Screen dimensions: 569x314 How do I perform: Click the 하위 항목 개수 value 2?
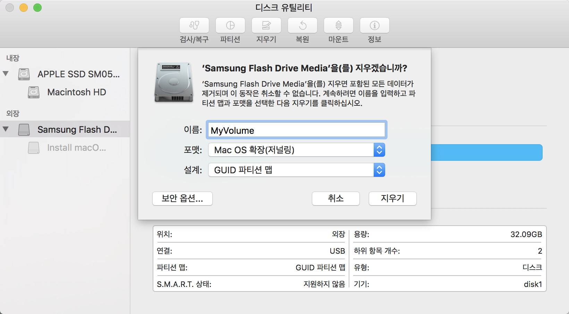[x=540, y=251]
